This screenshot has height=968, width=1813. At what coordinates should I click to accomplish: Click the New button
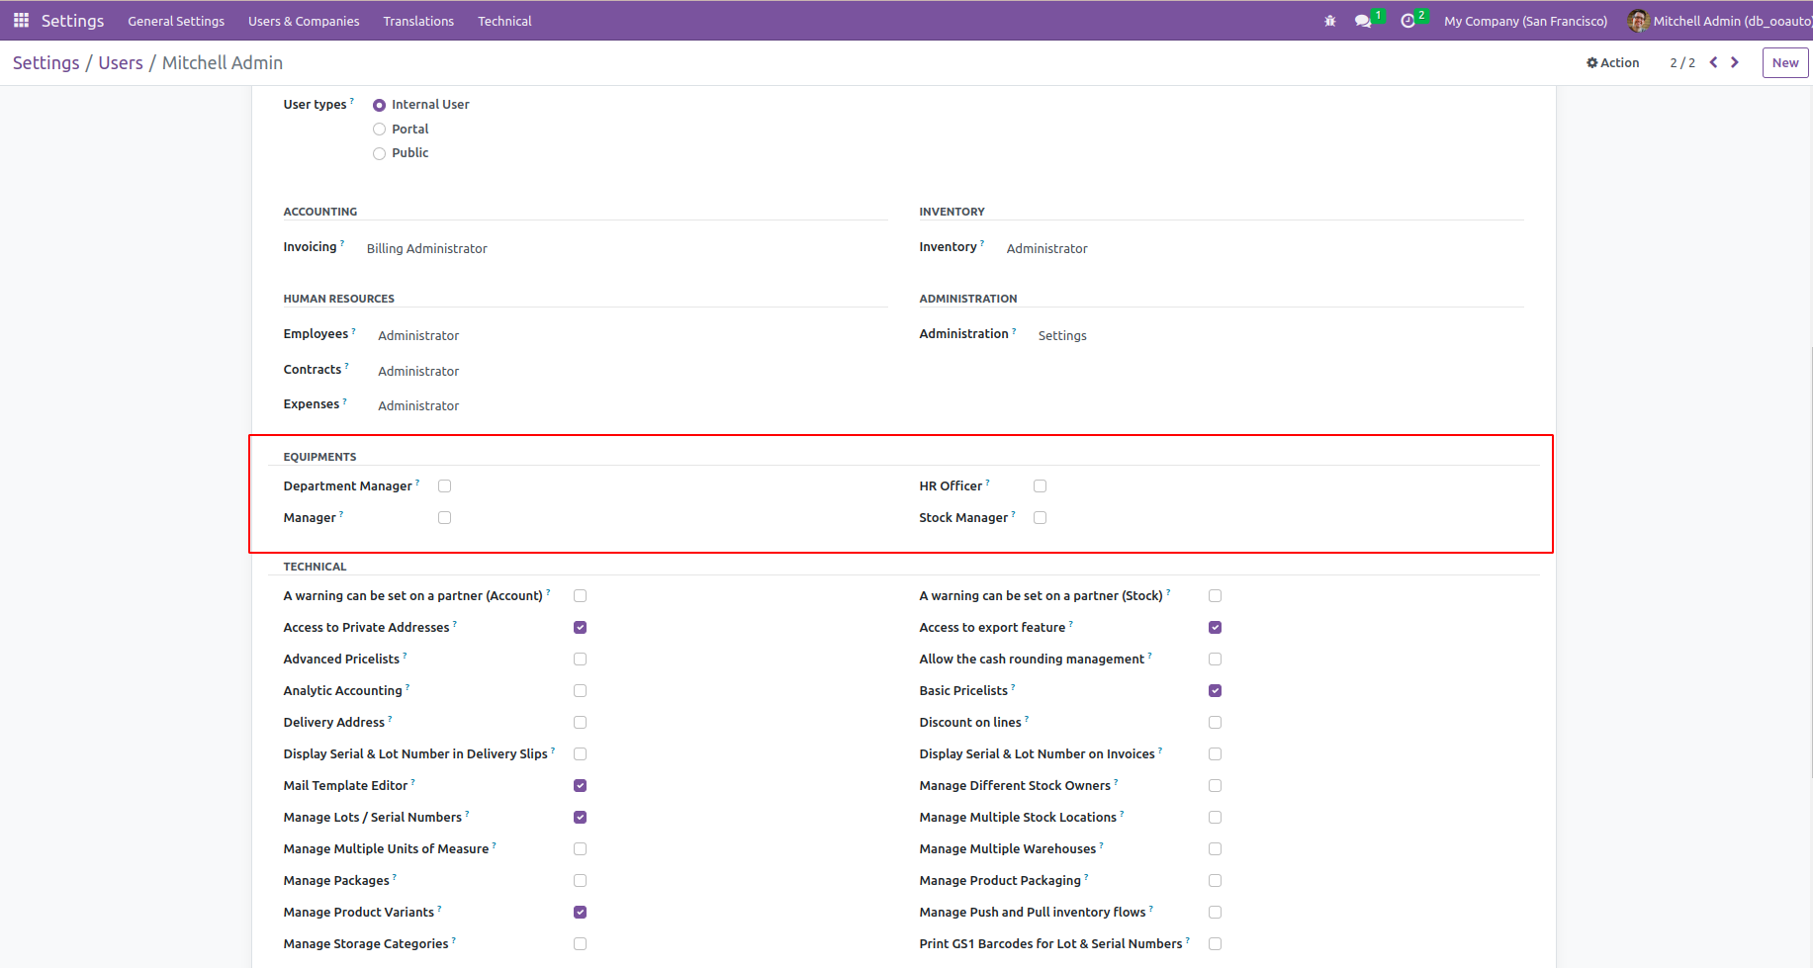coord(1785,62)
